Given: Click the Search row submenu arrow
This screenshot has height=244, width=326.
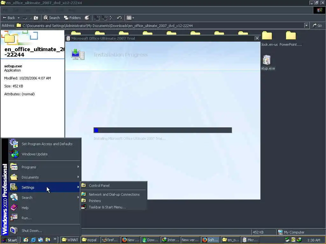Looking at the screenshot, I should [78, 197].
